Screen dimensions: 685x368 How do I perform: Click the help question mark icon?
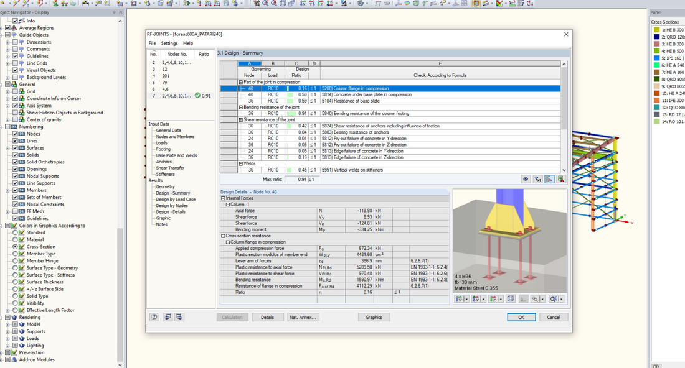154,317
